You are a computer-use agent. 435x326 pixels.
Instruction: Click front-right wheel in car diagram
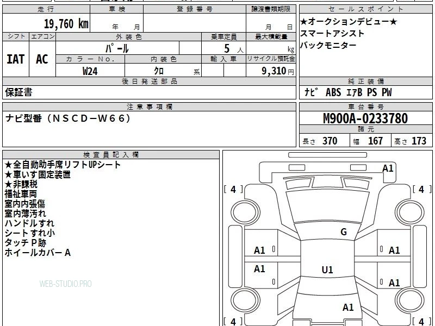410,212
